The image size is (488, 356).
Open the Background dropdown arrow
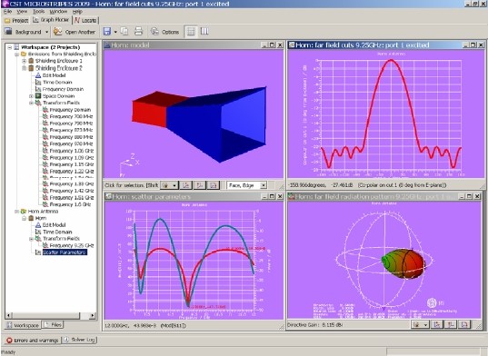pos(46,32)
